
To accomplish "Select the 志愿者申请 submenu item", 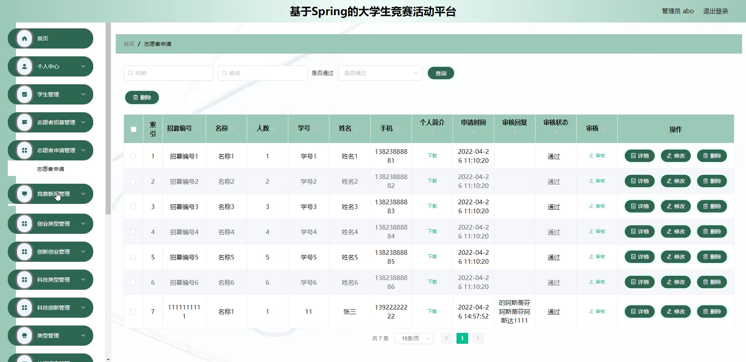I will 51,169.
